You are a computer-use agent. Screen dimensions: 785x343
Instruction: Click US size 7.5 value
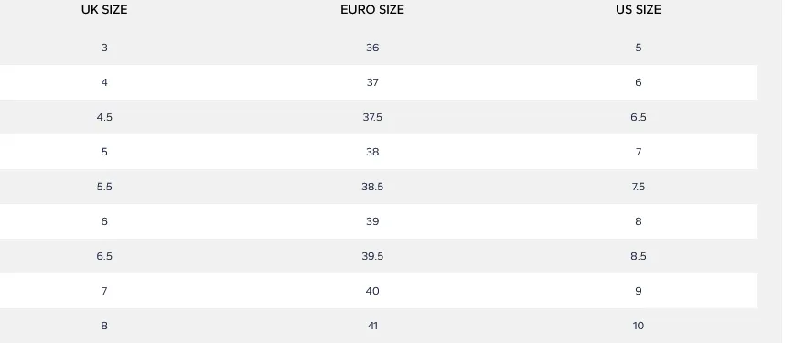pos(639,187)
